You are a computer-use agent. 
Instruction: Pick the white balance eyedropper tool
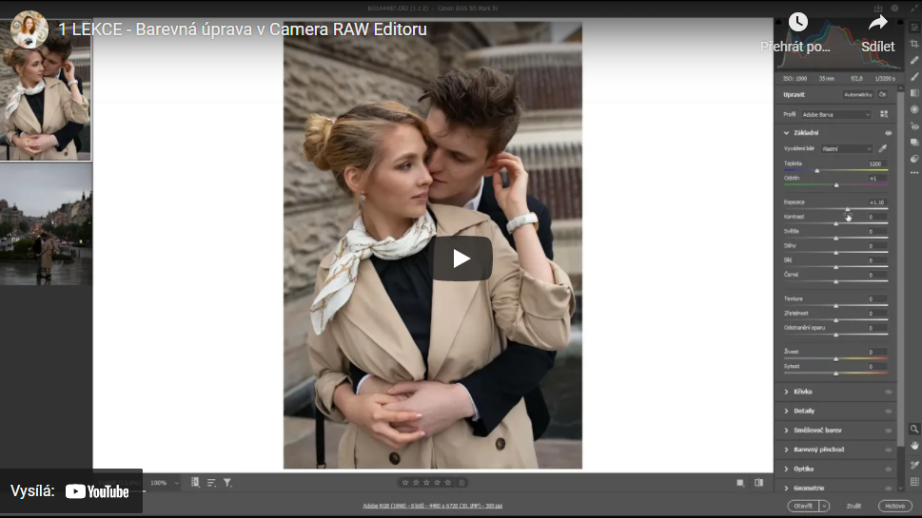pyautogui.click(x=883, y=148)
